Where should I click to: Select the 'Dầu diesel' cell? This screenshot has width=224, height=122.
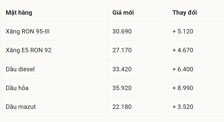click(x=20, y=69)
